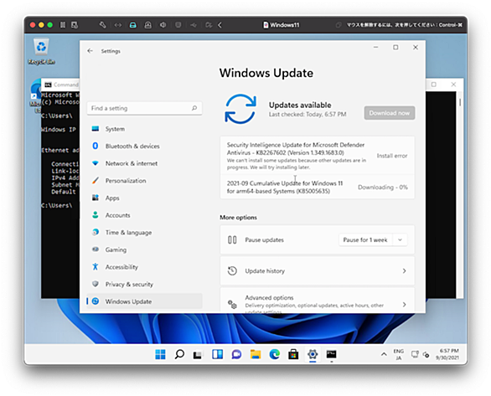Click the ENG JA language switcher
The image size is (491, 396).
click(x=398, y=354)
